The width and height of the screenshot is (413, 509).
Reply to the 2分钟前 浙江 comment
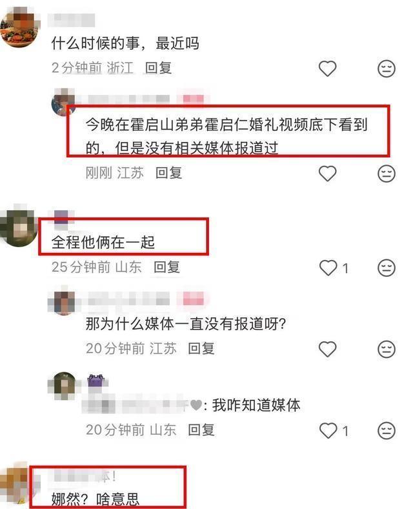158,68
